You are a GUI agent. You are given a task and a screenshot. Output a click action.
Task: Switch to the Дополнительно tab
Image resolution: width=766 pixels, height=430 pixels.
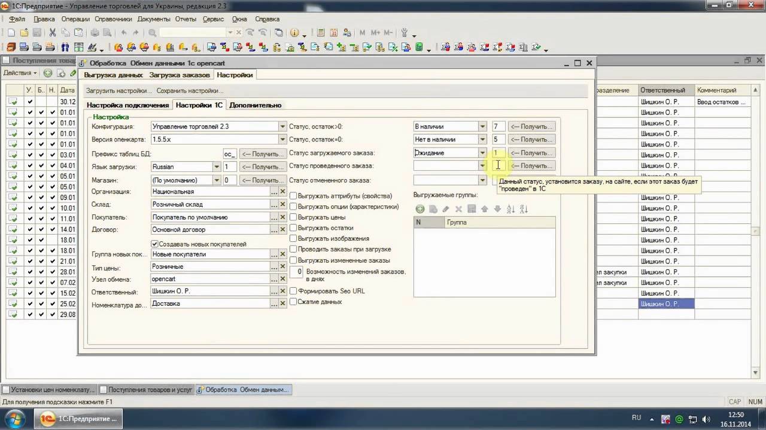(255, 105)
